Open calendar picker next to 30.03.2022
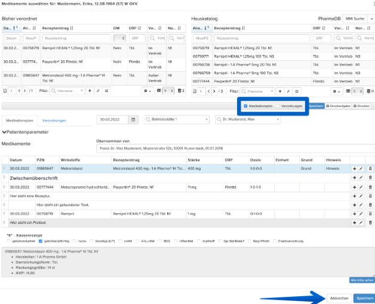 133,119
